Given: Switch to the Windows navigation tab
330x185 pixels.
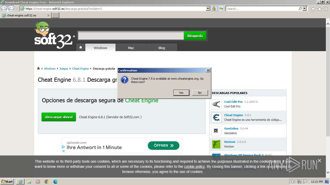Looking at the screenshot, I should click(100, 48).
